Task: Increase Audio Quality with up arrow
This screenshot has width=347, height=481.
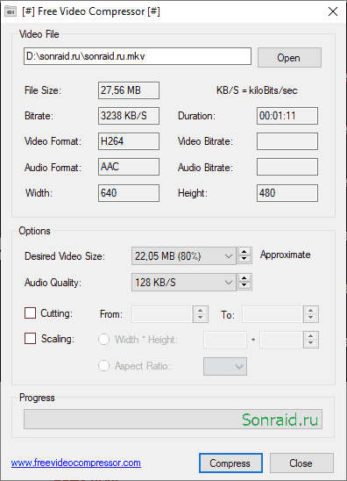Action: point(244,278)
